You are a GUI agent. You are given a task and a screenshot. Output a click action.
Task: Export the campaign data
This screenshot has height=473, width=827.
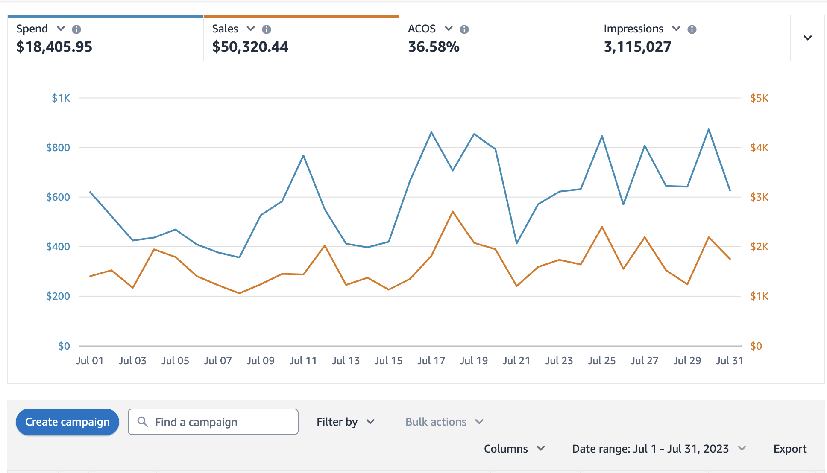pos(790,449)
